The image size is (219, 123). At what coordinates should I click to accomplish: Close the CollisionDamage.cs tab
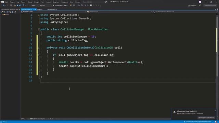(36, 10)
